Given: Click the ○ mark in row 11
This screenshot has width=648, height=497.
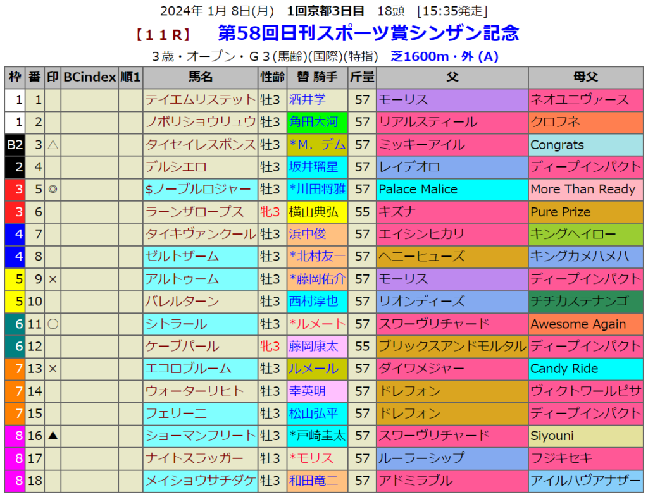Looking at the screenshot, I should pos(53,324).
